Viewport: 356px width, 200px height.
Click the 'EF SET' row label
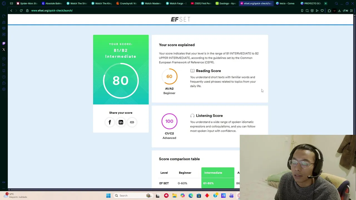tap(164, 183)
